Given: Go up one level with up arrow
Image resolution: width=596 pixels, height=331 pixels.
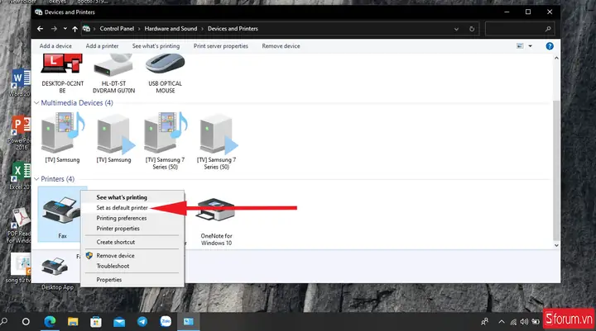Looking at the screenshot, I should coord(74,29).
